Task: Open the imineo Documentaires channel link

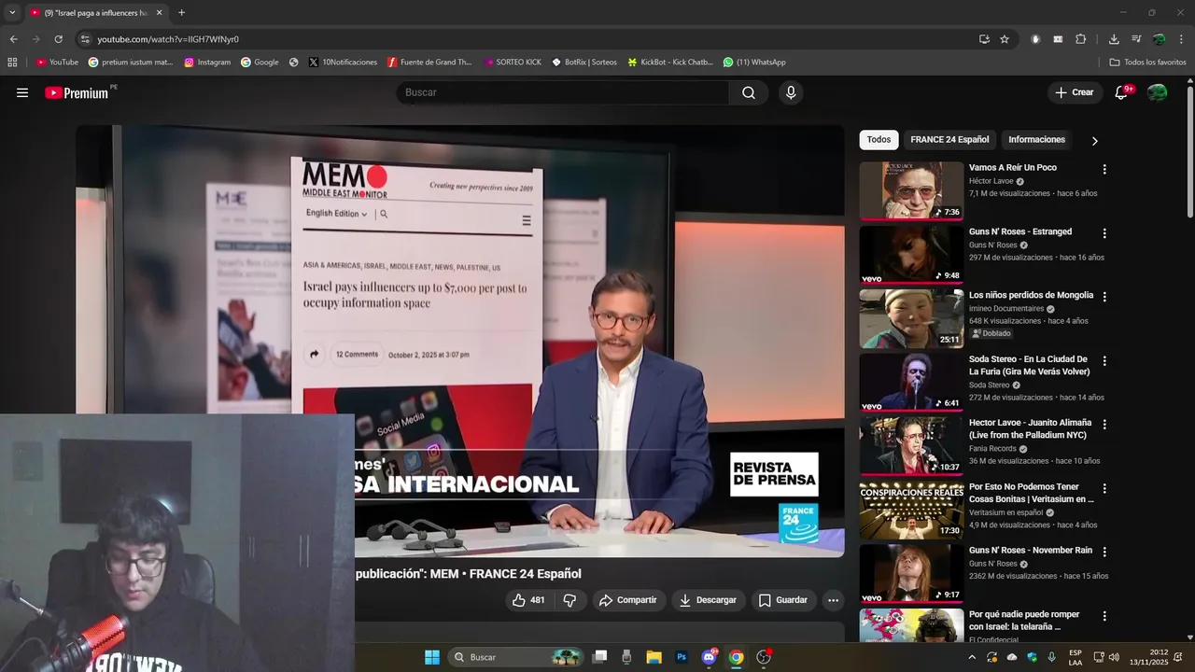Action: click(1006, 309)
